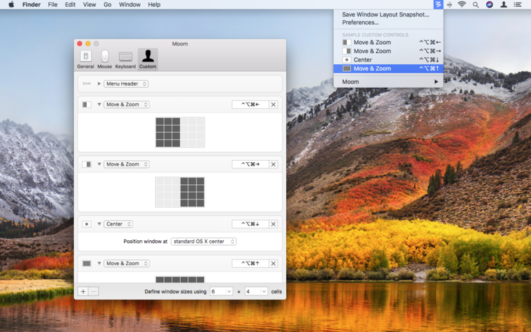Open the Help menu
This screenshot has height=332, width=531.
pos(154,4)
